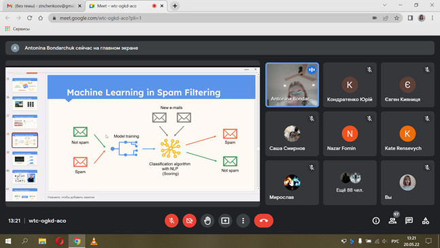Reload the current page
Image resolution: width=440 pixels, height=248 pixels.
click(x=29, y=18)
